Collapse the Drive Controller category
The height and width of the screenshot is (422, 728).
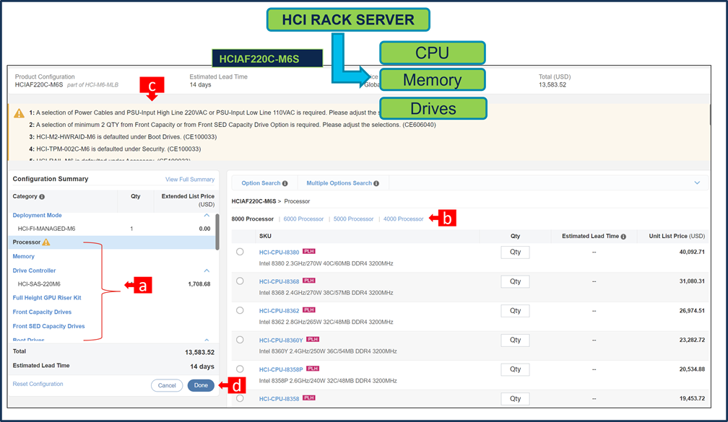(x=207, y=271)
